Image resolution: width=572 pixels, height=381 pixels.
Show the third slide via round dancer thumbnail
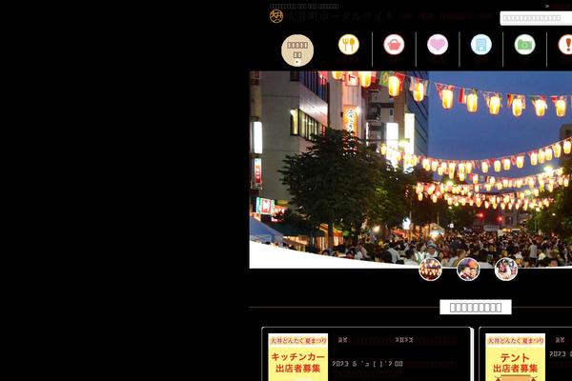tap(506, 270)
